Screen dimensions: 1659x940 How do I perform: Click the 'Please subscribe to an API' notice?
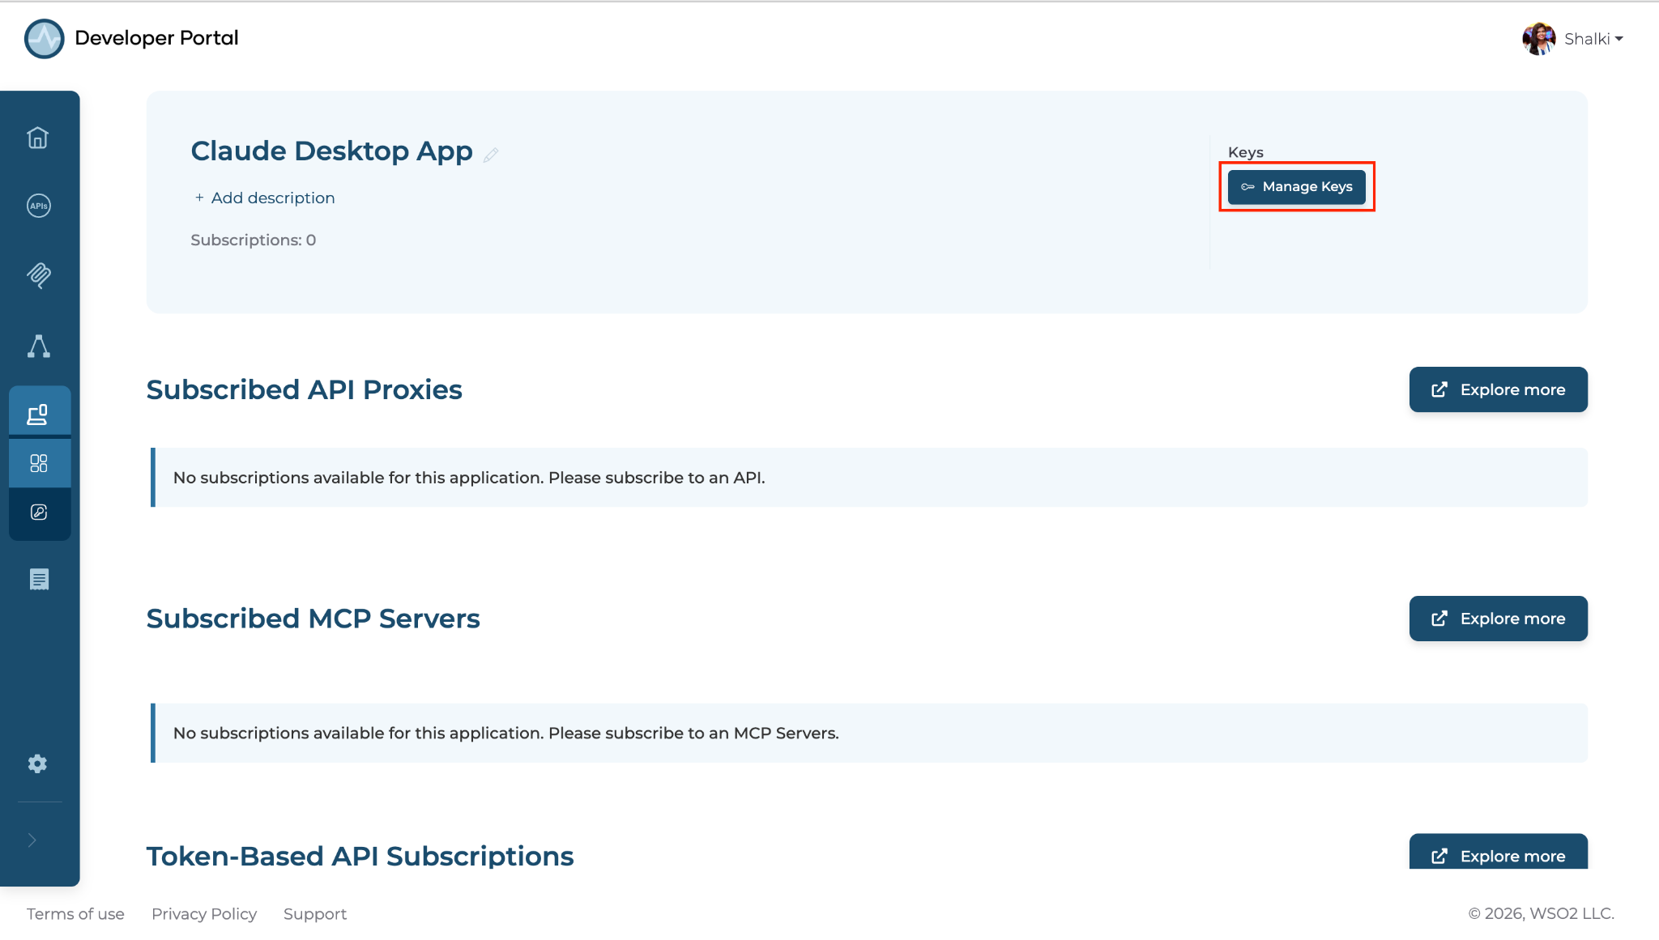(868, 478)
